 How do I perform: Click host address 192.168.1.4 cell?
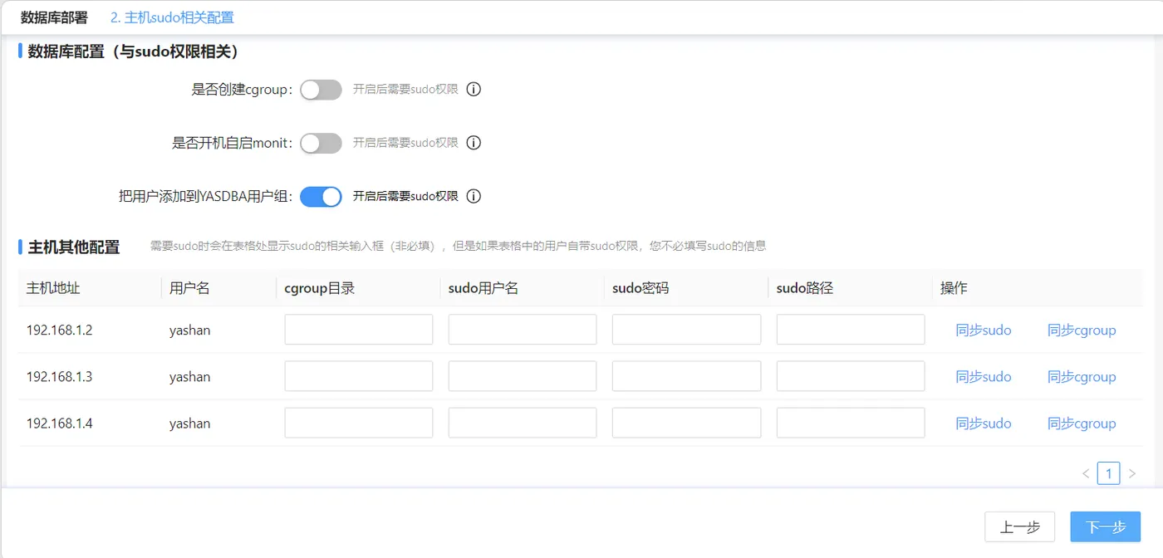[x=59, y=423]
